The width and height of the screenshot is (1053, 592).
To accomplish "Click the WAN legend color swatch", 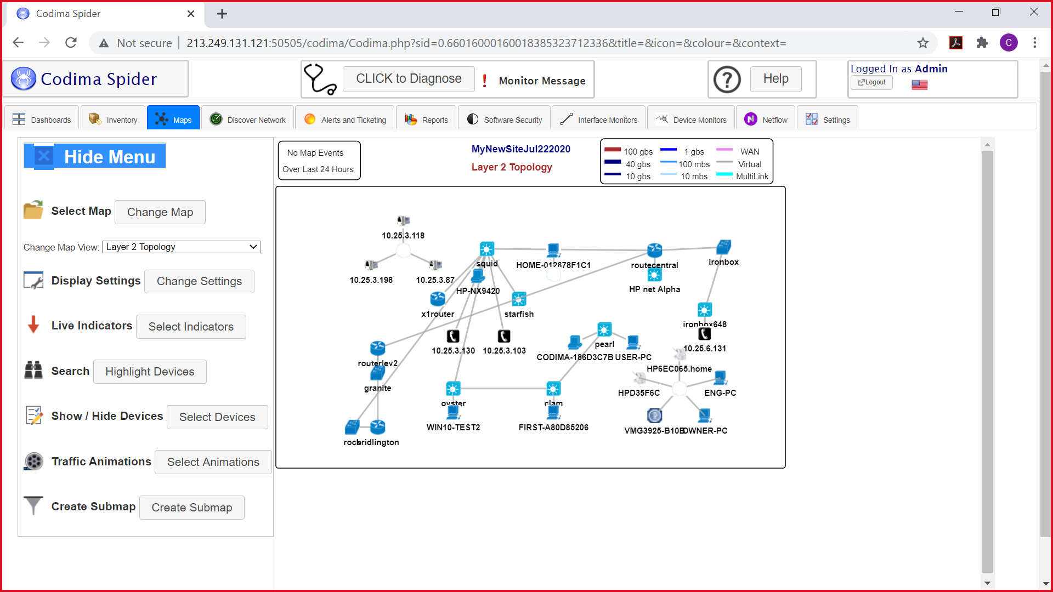I will [x=724, y=150].
